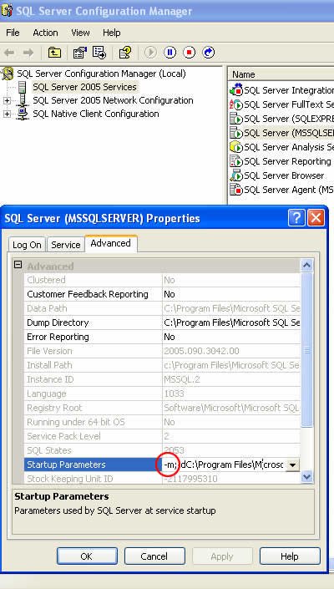Open the Properties toolbar icon

80,52
